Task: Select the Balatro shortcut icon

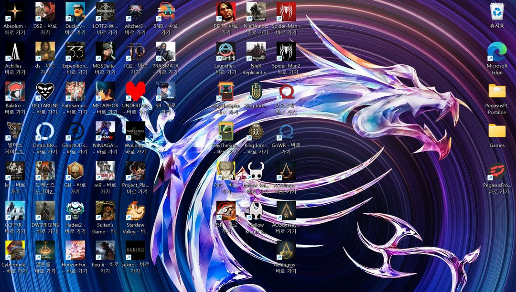Action: click(15, 91)
